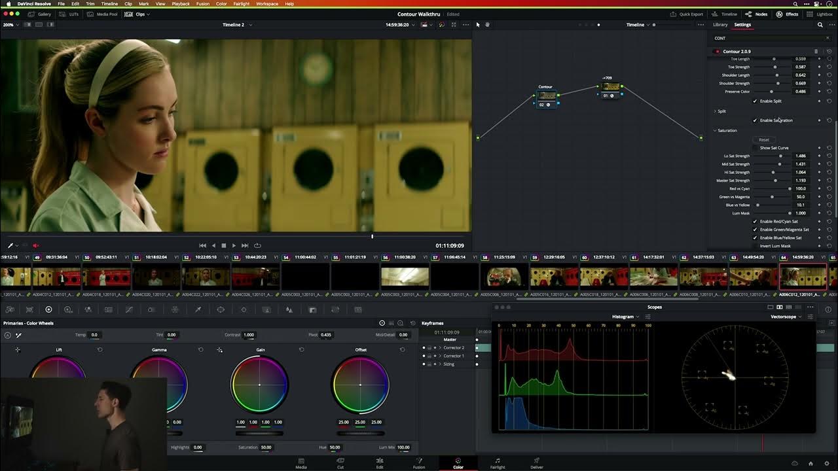The width and height of the screenshot is (838, 471).
Task: Collapse the Saturation section
Action: pyautogui.click(x=715, y=130)
